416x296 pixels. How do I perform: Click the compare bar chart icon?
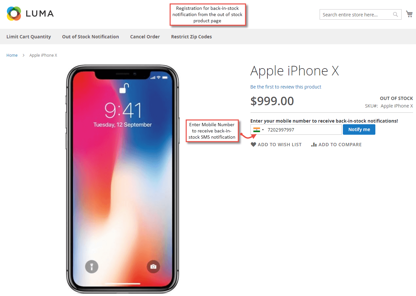314,145
